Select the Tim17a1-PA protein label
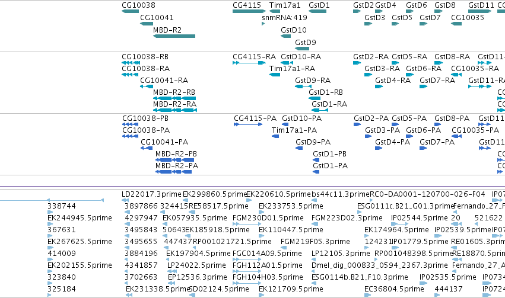The width and height of the screenshot is (505, 298). [294, 130]
